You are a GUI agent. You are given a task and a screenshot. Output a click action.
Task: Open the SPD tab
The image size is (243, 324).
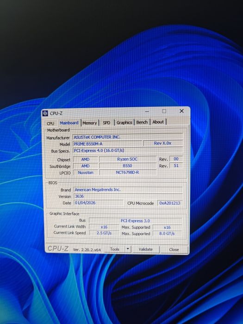[106, 123]
